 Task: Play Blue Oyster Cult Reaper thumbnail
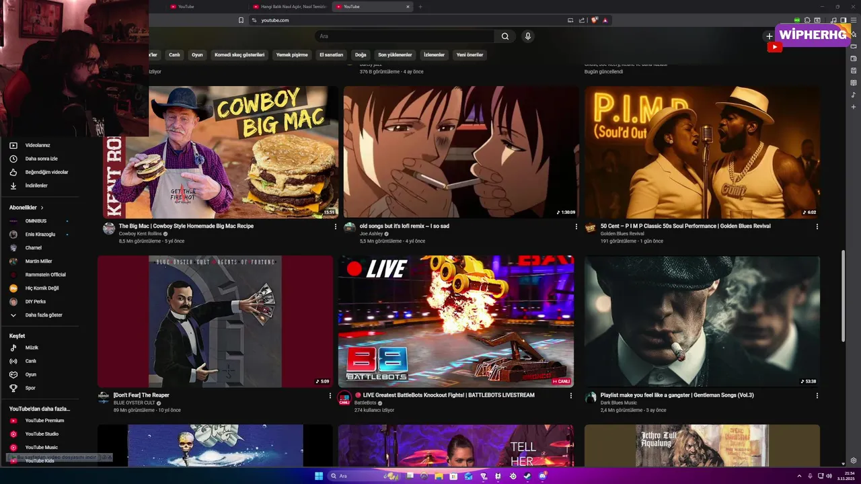pyautogui.click(x=215, y=321)
